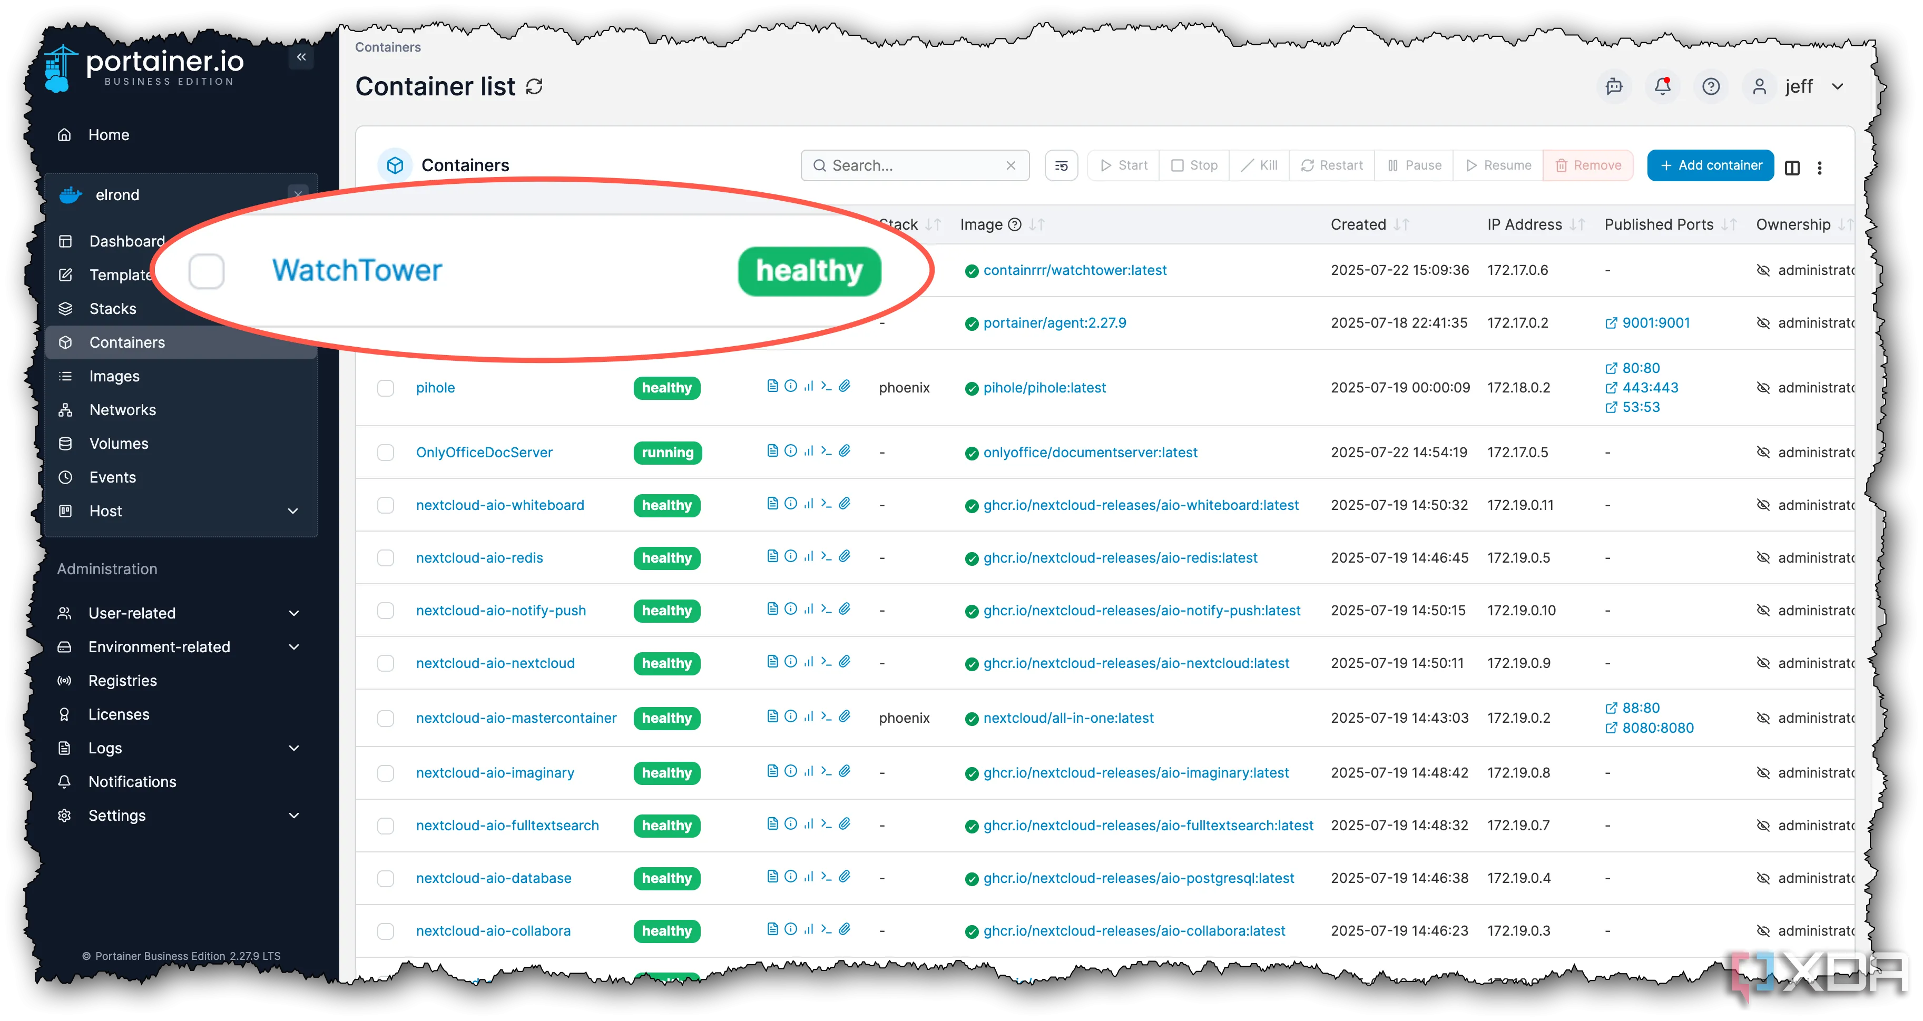Open attach icon for pihole row
1923x1021 pixels.
(845, 386)
